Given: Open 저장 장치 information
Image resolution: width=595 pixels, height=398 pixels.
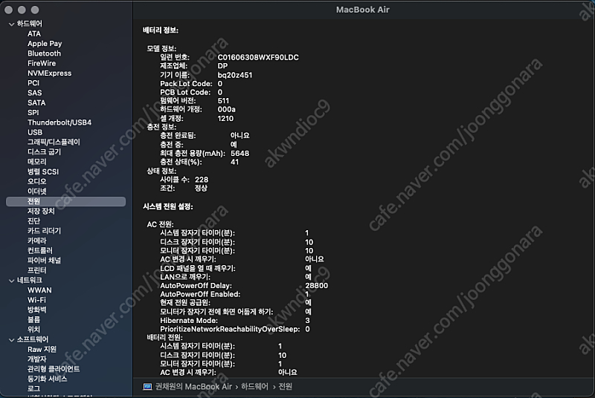Looking at the screenshot, I should click(41, 211).
